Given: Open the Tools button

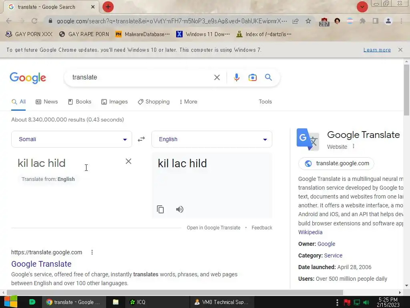Looking at the screenshot, I should point(265,101).
